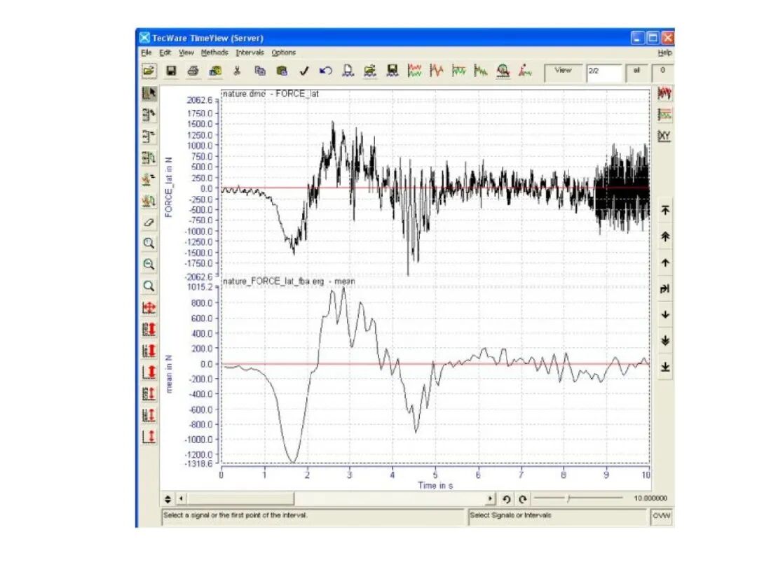This screenshot has height=567, width=757.
Task: Click the paste clipboard icon
Action: coord(282,71)
